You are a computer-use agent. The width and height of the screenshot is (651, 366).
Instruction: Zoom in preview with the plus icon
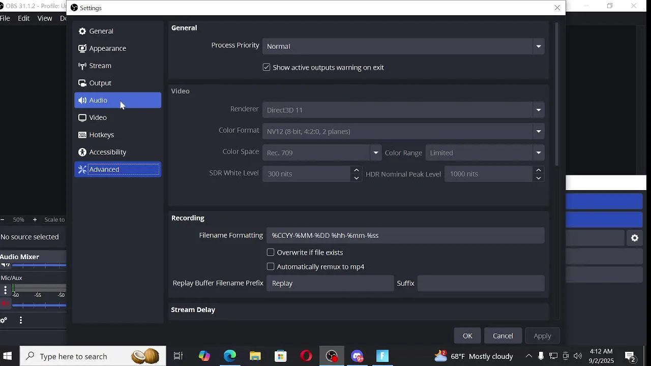[x=35, y=220]
